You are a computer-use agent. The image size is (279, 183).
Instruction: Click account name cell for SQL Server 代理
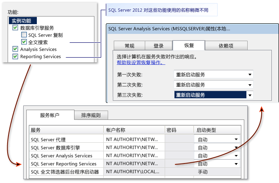click(134, 139)
